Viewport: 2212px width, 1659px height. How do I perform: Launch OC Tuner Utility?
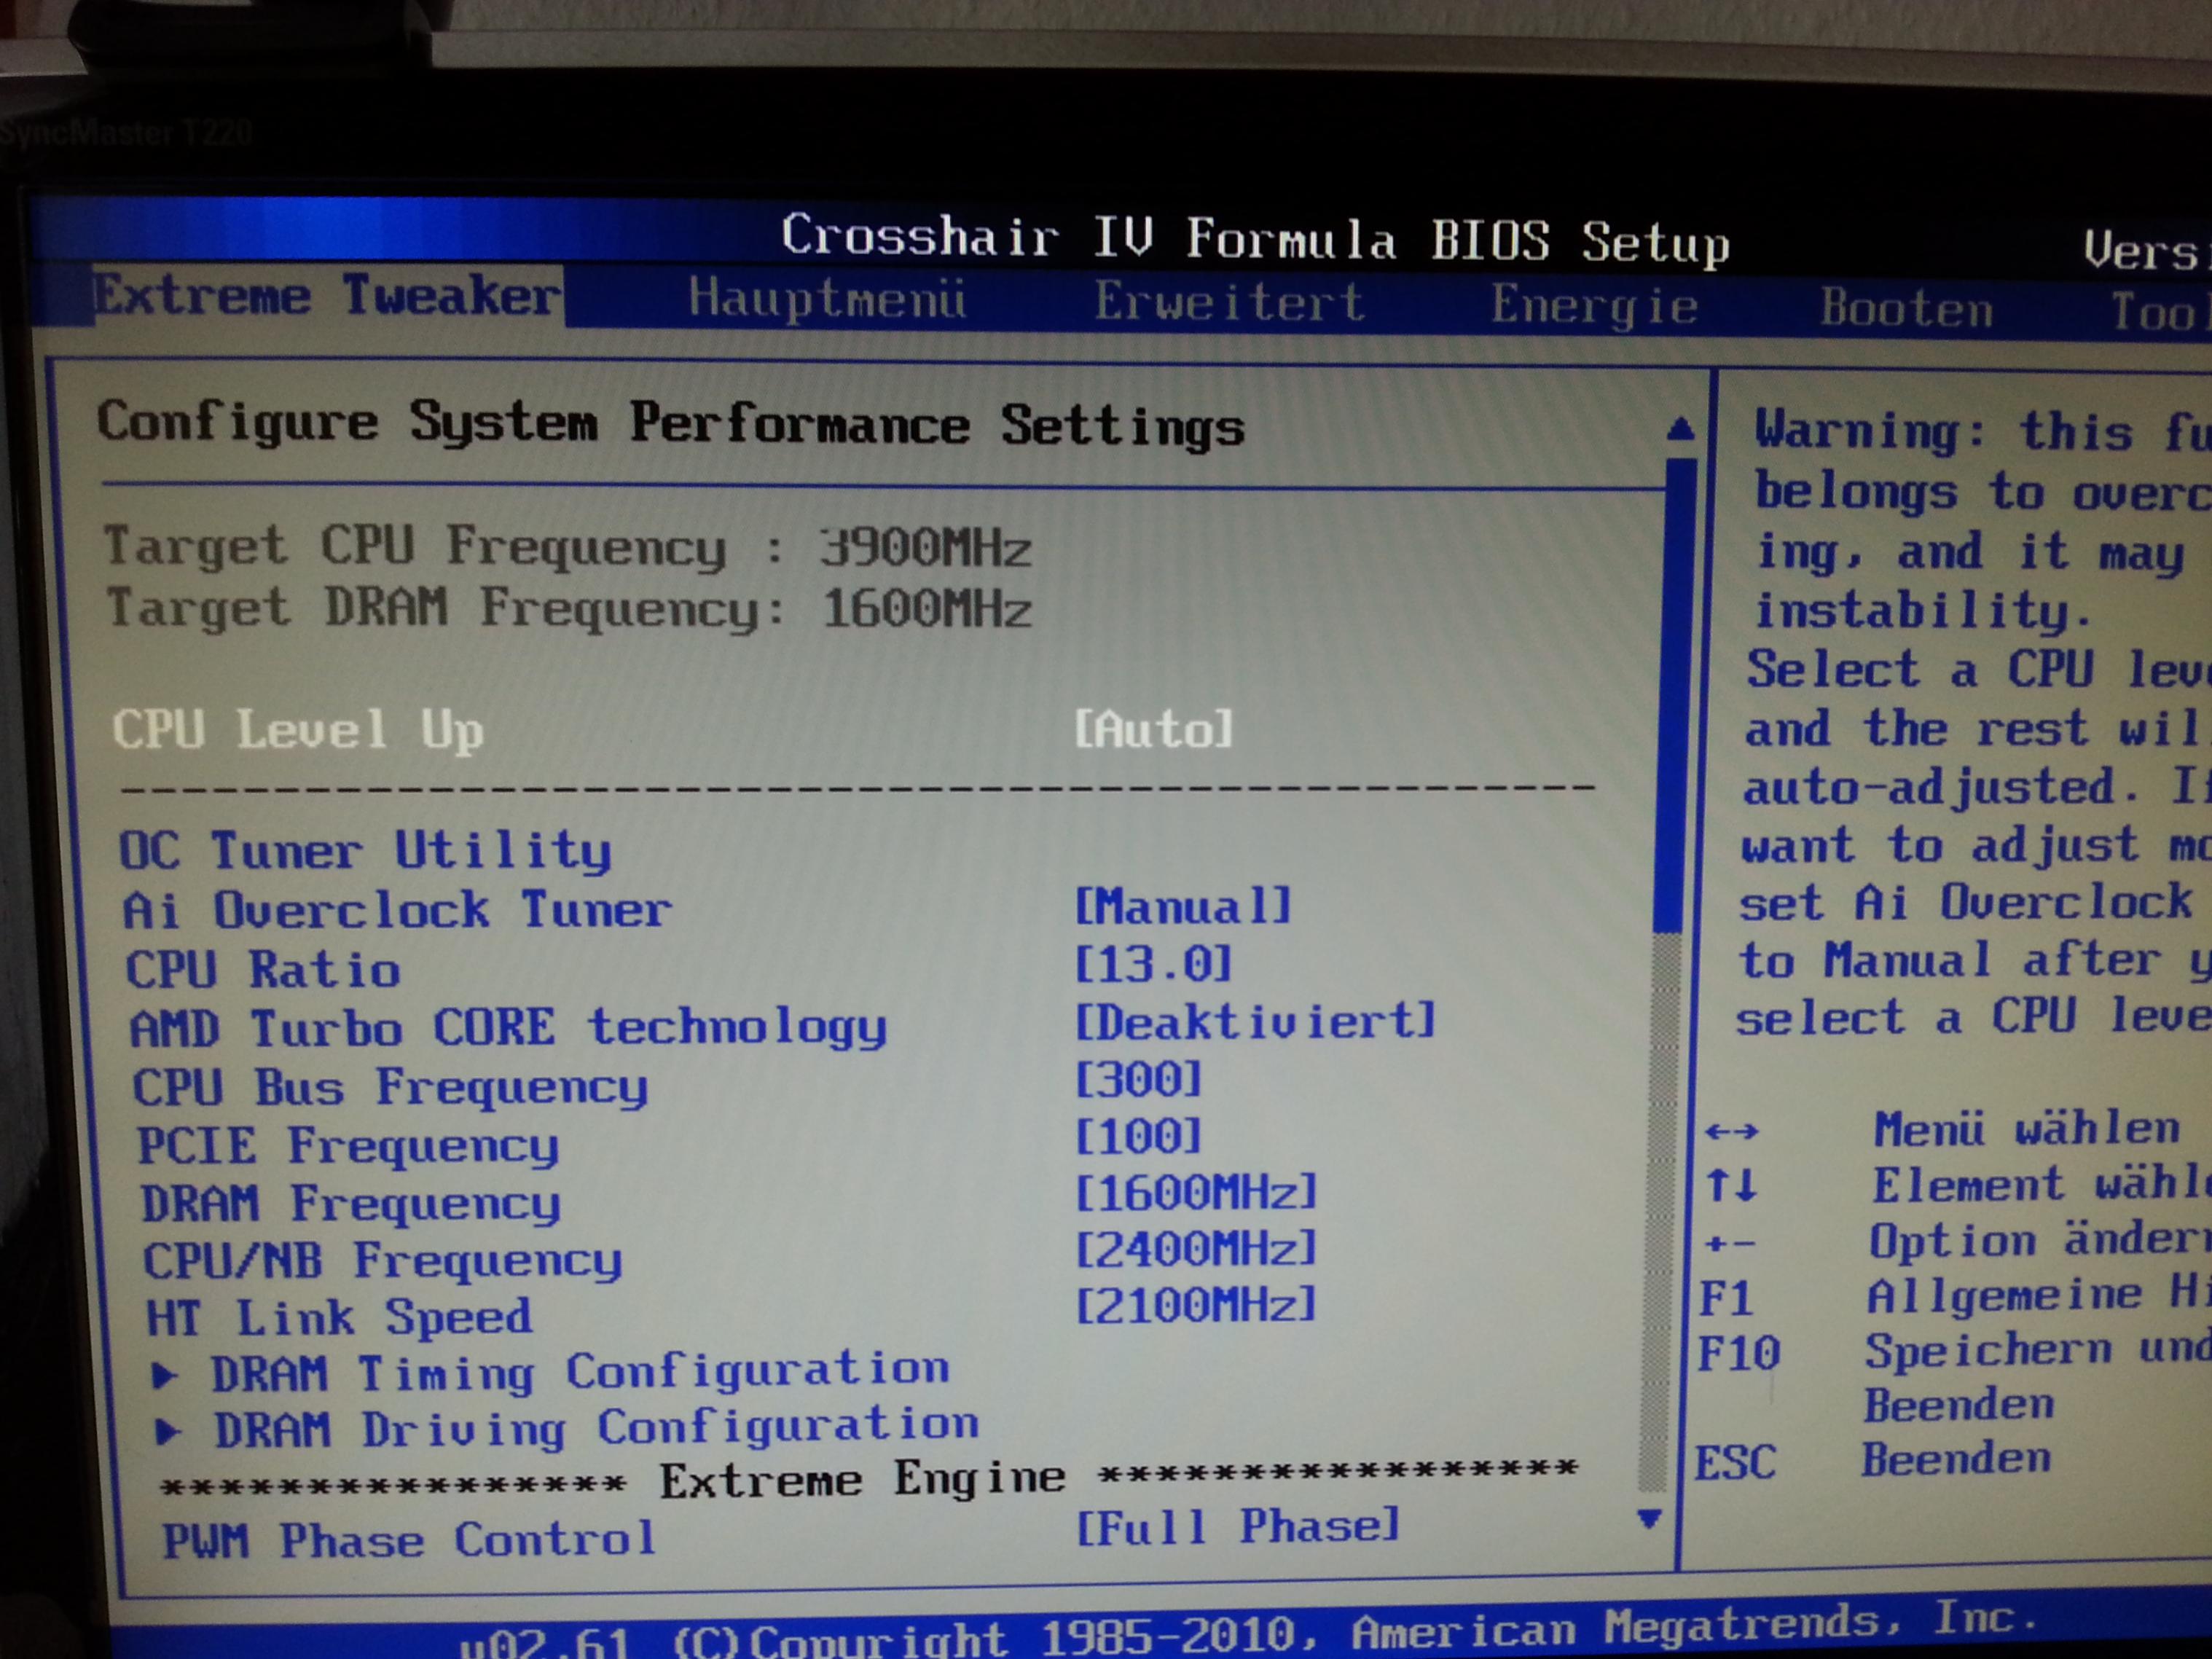365,851
